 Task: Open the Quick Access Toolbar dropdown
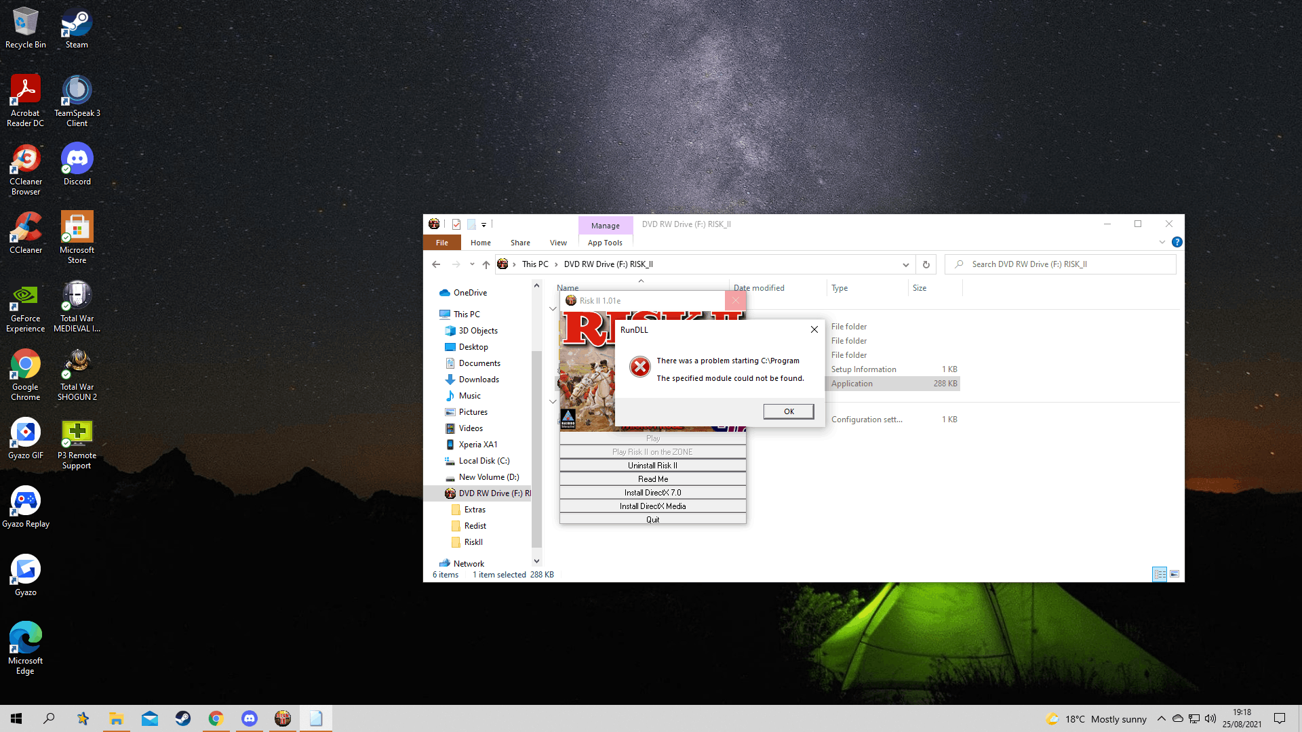(484, 224)
